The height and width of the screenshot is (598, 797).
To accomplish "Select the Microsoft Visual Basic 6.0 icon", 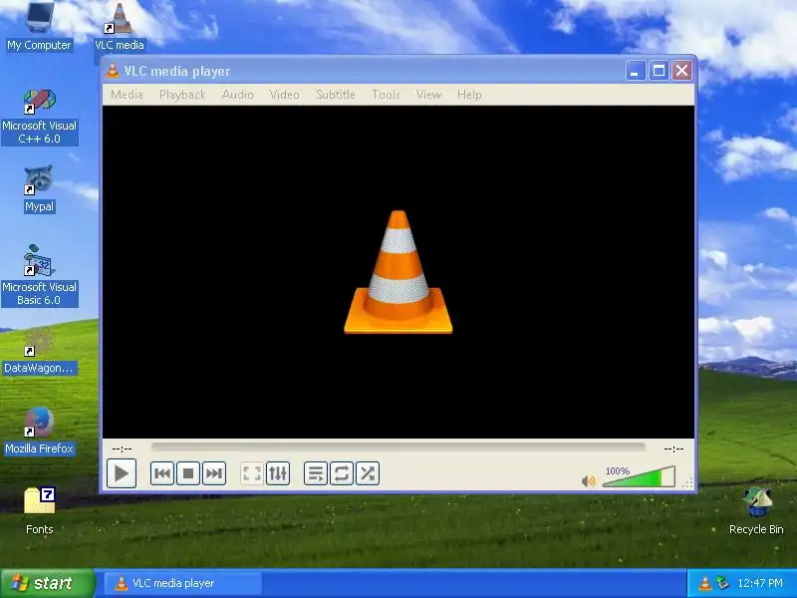I will pos(39,275).
